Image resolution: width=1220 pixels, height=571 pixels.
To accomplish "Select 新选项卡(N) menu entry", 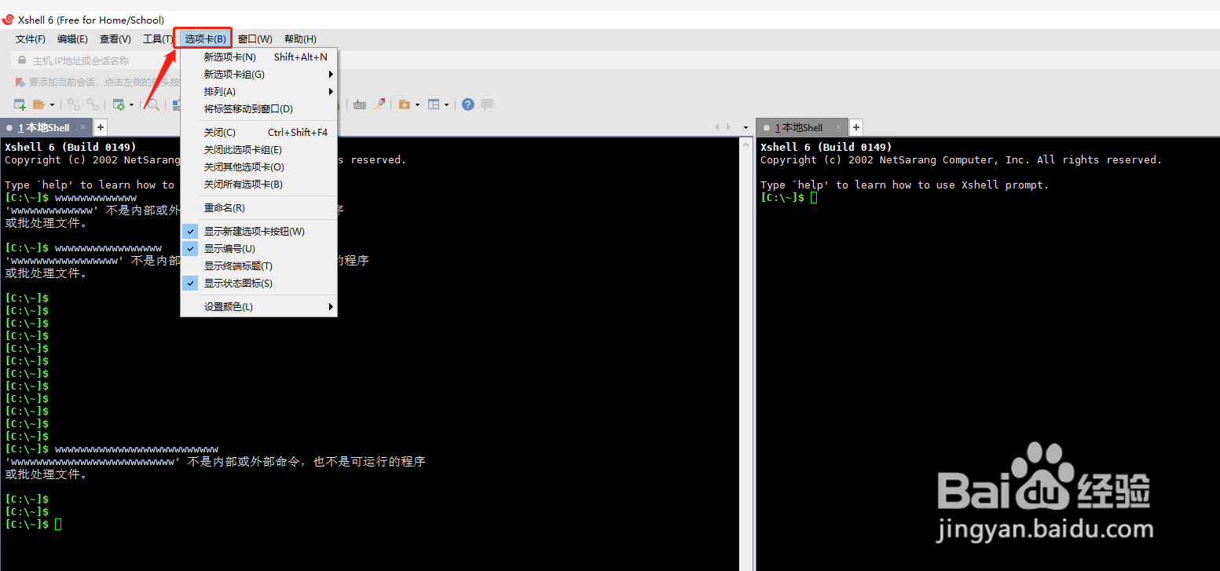I will click(258, 57).
